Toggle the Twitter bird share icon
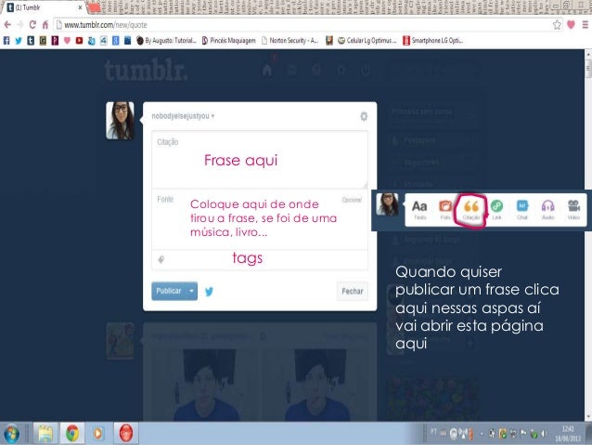This screenshot has height=445, width=592. pos(209,291)
